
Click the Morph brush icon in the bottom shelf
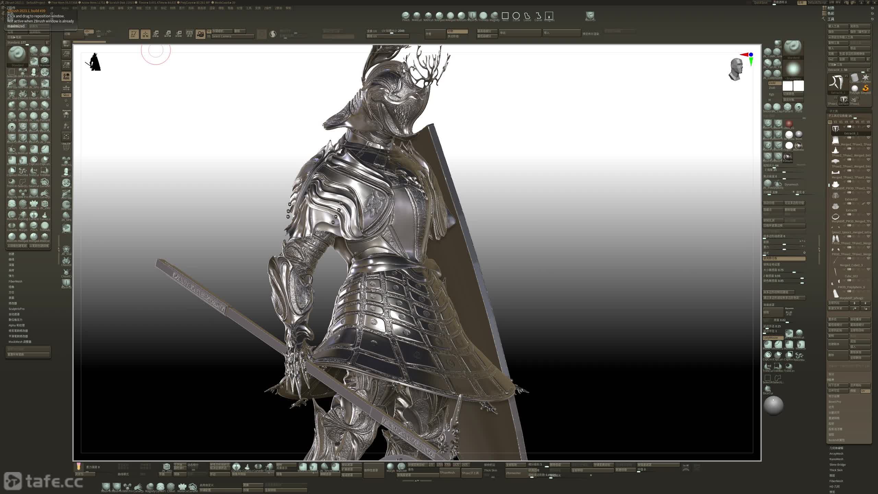390,467
